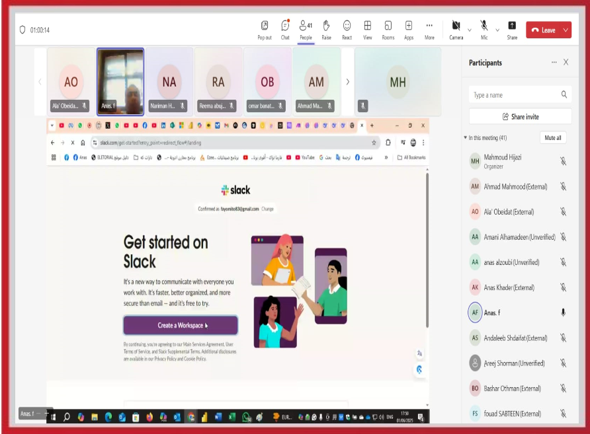
Task: Open the More actions menu
Action: [429, 30]
